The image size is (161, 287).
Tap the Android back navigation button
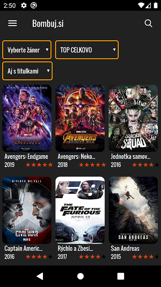(40, 276)
